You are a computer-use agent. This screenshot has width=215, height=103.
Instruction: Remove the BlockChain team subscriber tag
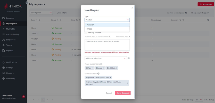tap(117, 68)
